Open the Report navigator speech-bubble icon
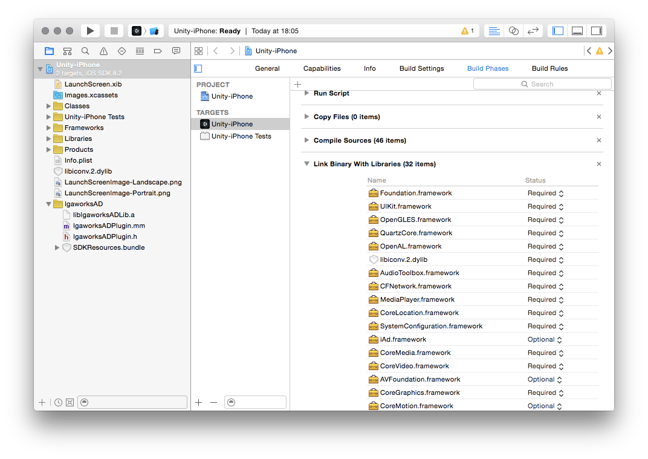 176,51
